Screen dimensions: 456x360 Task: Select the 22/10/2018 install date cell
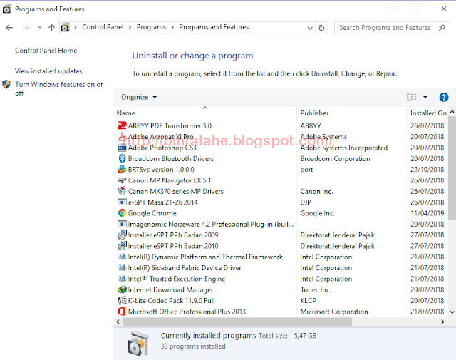pos(427,170)
